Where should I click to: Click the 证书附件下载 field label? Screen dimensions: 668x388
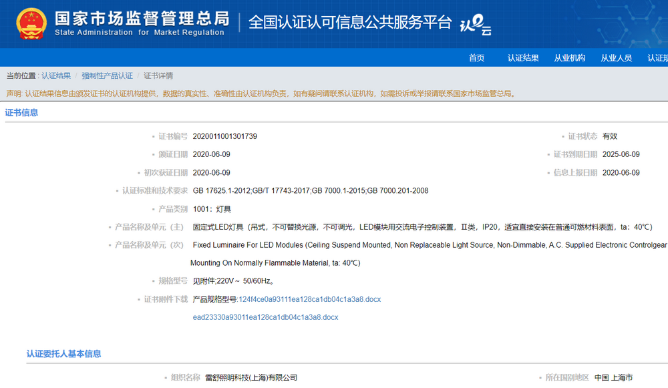(x=166, y=299)
